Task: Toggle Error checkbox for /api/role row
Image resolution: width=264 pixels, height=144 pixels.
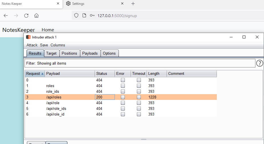Action: tap(123, 103)
